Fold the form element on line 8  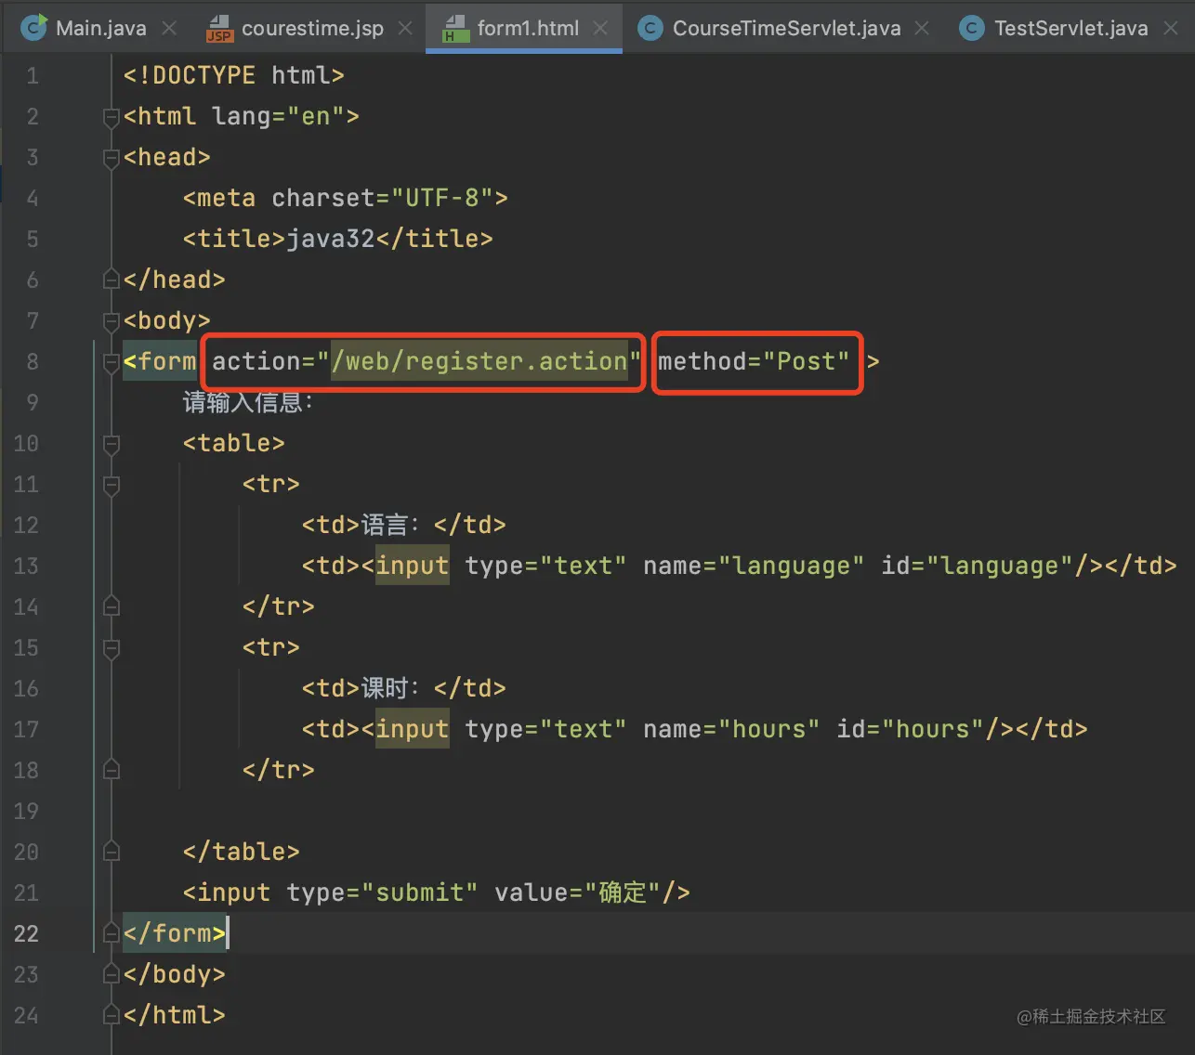pyautogui.click(x=112, y=362)
